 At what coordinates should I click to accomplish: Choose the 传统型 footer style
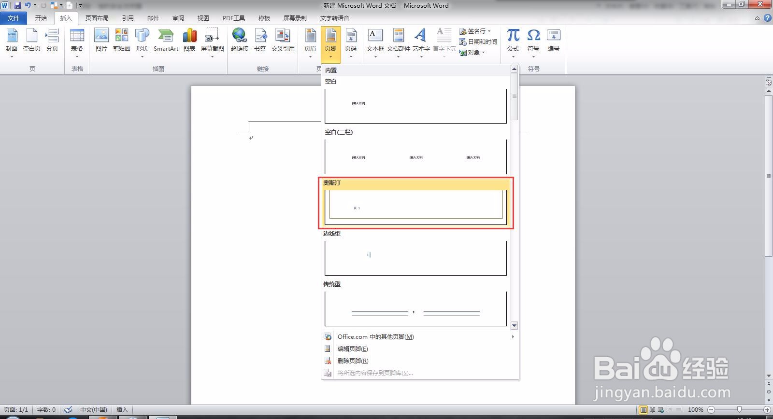point(416,304)
